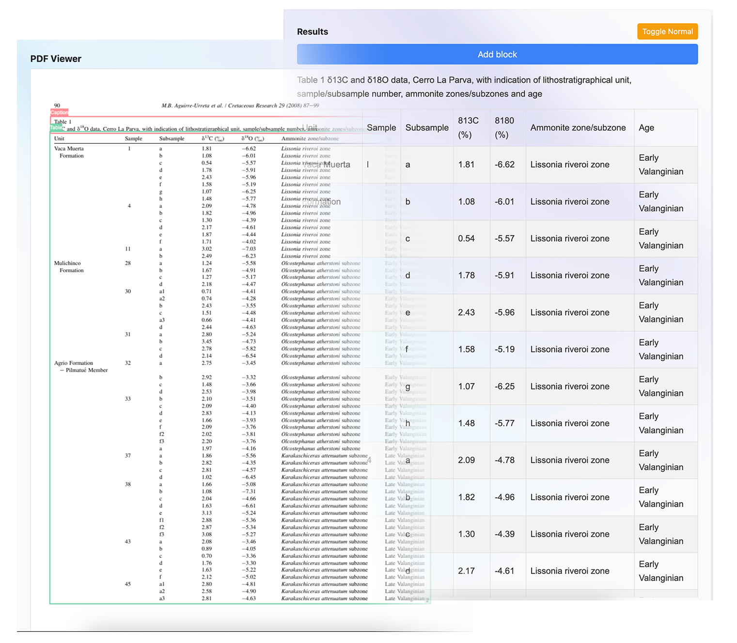Click the Age column header in Results

coord(666,128)
